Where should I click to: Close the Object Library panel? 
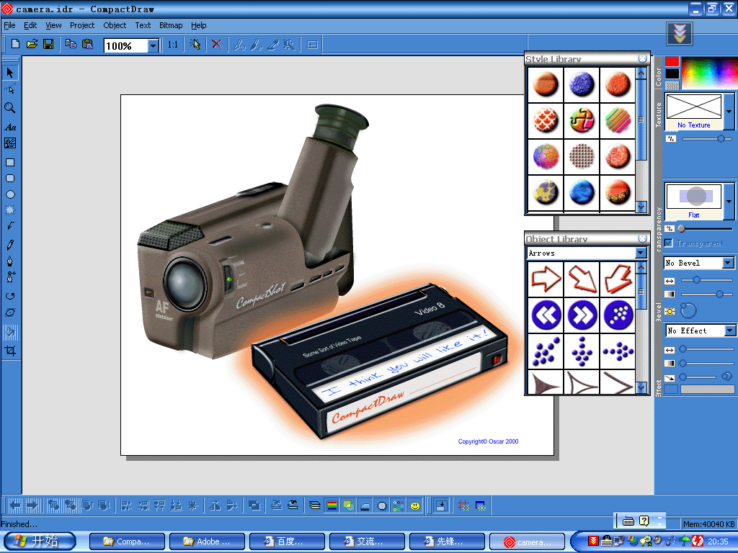click(x=642, y=238)
